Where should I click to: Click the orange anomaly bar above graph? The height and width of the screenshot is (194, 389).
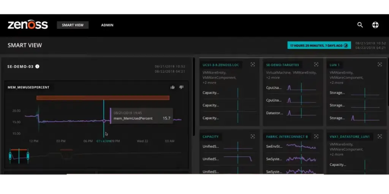(x=103, y=98)
